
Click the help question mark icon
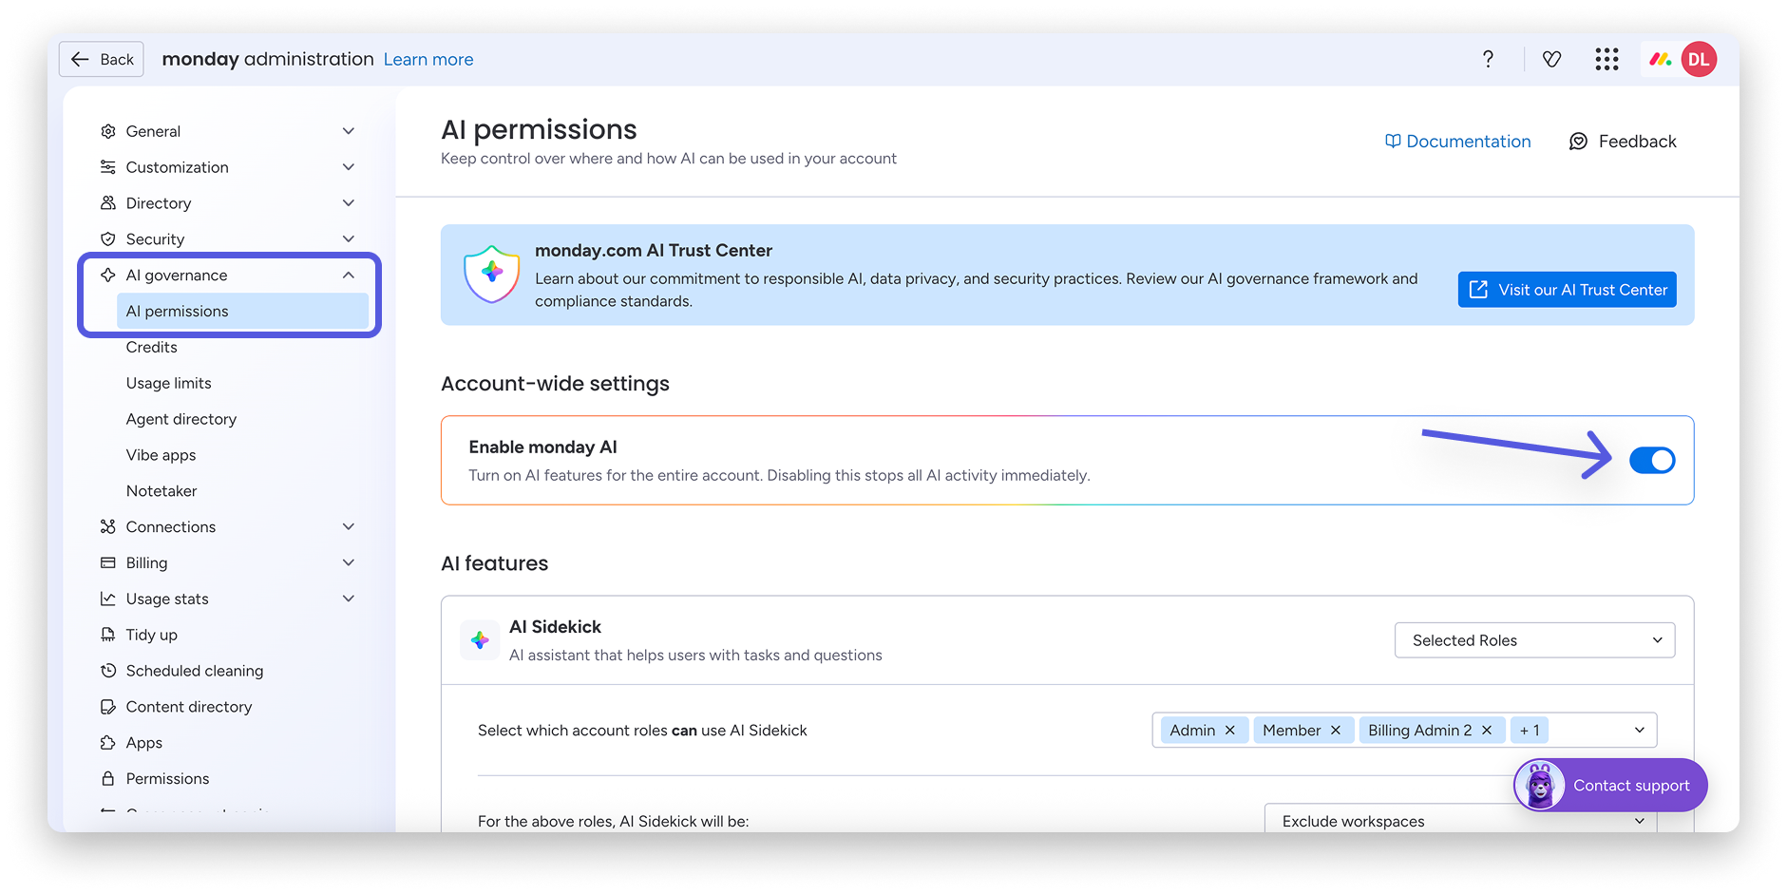[x=1488, y=59]
